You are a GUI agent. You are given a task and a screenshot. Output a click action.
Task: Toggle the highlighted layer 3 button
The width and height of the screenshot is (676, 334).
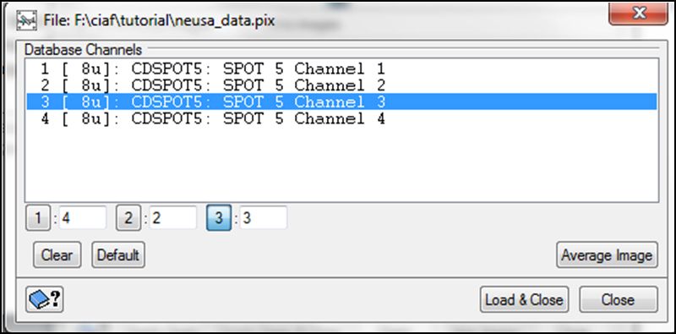click(x=219, y=218)
